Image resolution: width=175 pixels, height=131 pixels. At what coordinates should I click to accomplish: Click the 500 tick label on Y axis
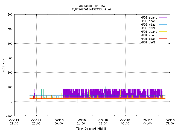[10, 29]
